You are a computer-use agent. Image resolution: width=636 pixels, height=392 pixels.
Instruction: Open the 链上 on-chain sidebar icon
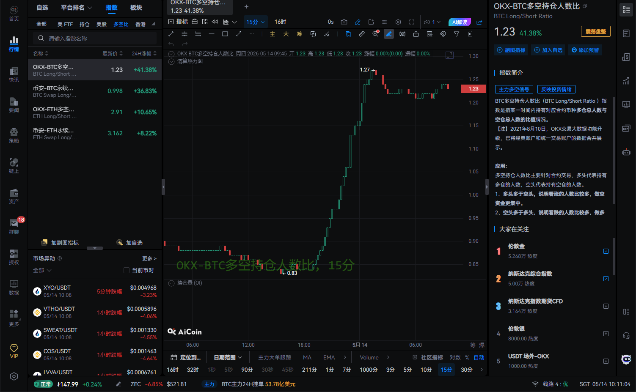click(14, 165)
